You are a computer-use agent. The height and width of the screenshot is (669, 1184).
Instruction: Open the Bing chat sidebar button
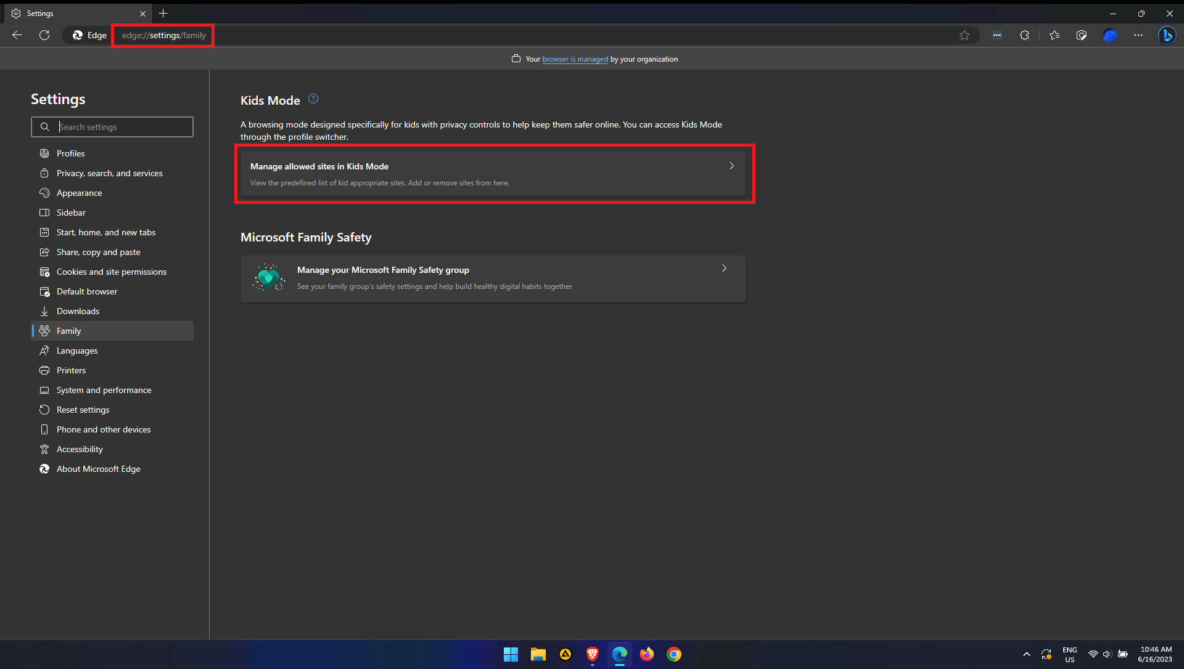coord(1167,35)
